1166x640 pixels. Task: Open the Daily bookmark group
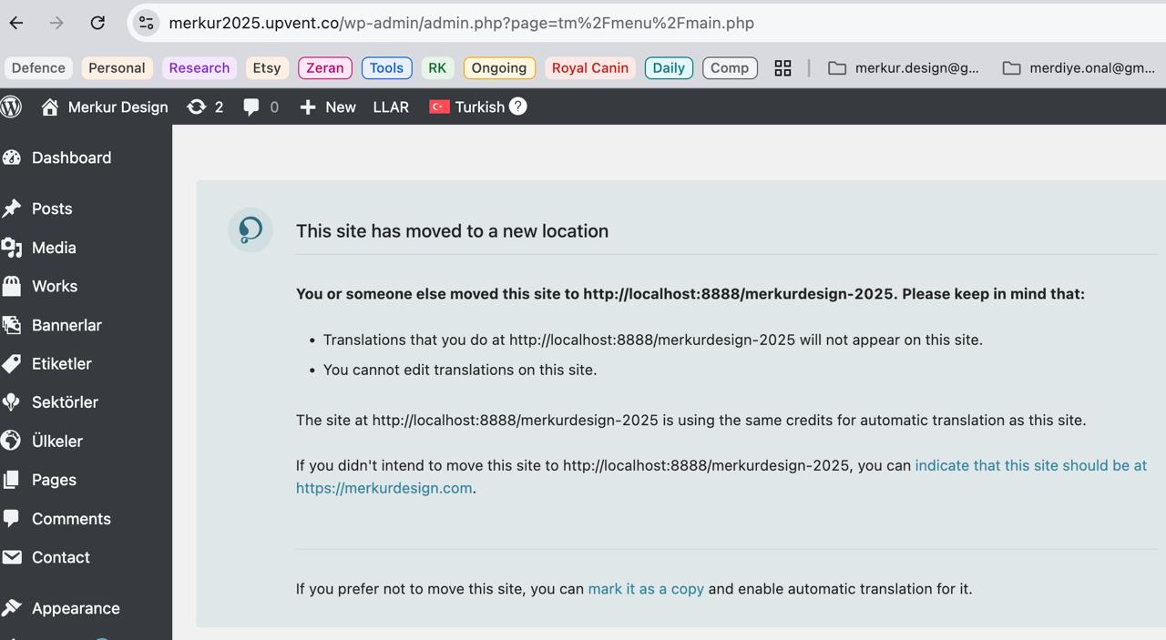[669, 68]
